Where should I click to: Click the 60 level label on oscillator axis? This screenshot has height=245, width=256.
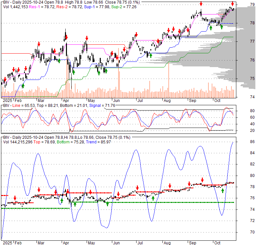tap(252, 117)
